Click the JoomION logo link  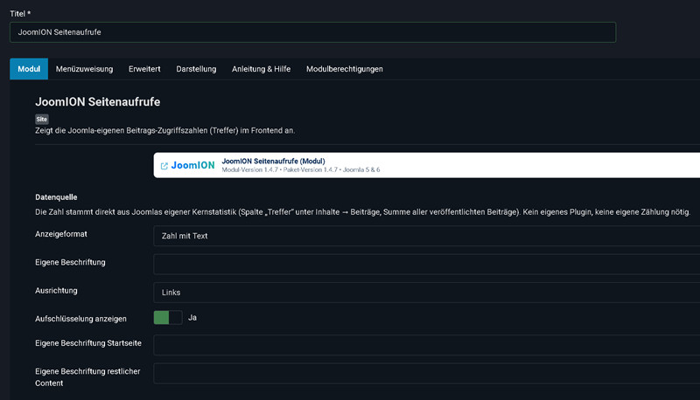pos(192,165)
